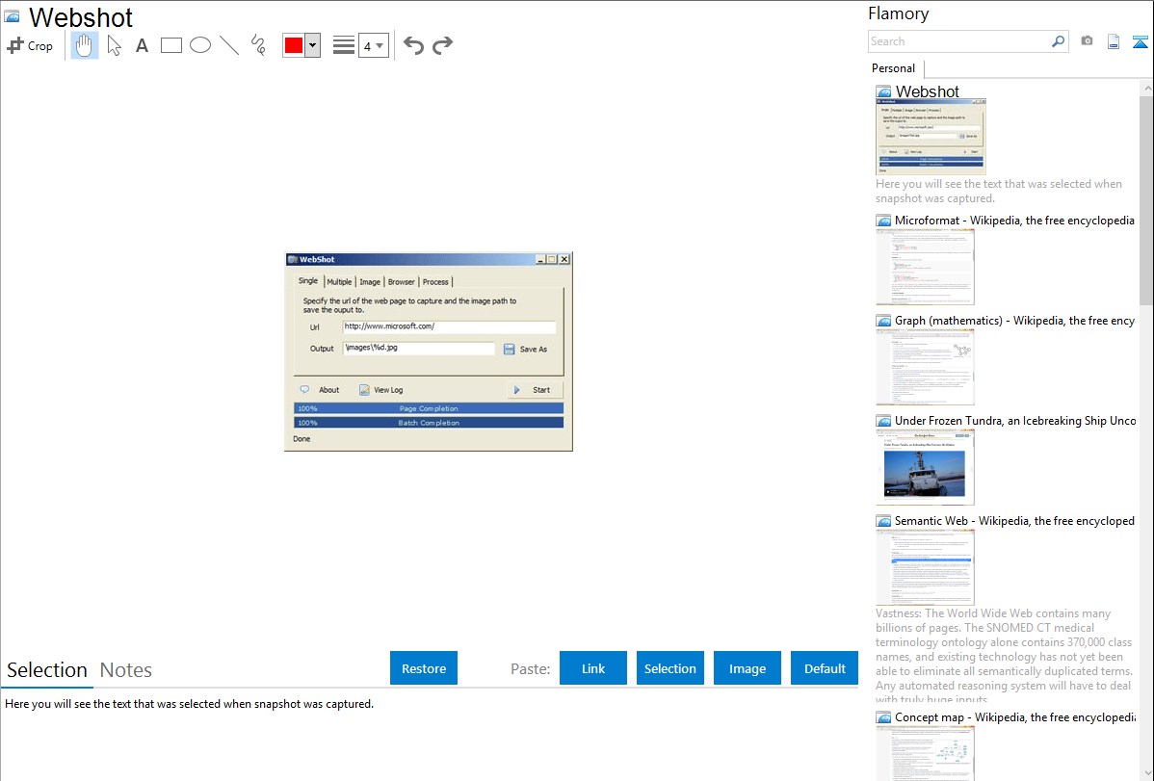The width and height of the screenshot is (1154, 781).
Task: Paste as Link button
Action: (593, 668)
